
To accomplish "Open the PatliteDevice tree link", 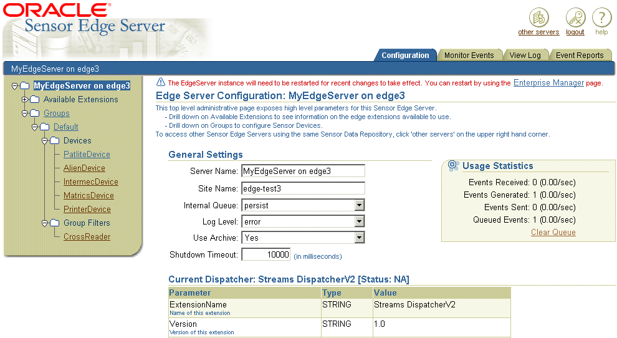I will (x=87, y=155).
